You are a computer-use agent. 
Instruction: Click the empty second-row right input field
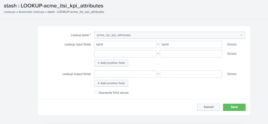(191, 54)
